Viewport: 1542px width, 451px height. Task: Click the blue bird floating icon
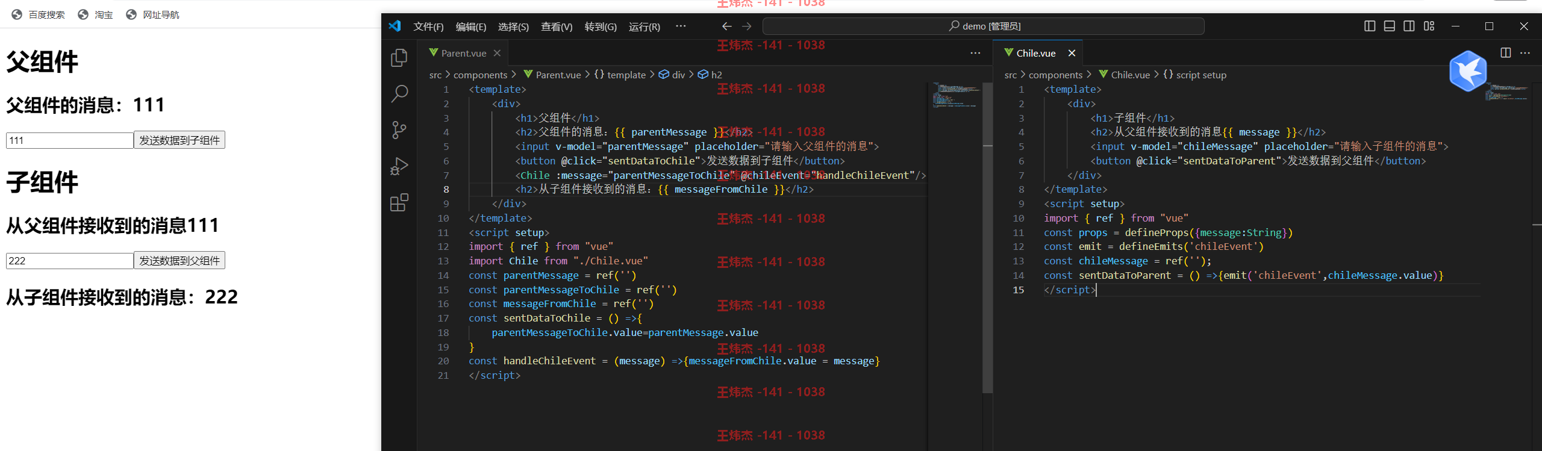(1468, 71)
